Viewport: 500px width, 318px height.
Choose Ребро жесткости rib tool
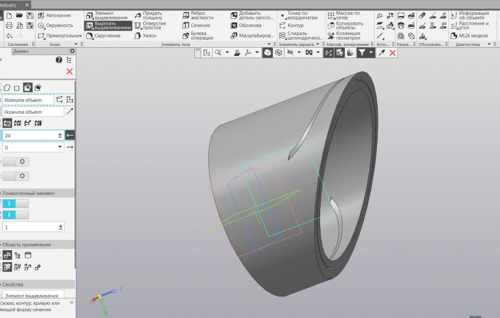(198, 16)
